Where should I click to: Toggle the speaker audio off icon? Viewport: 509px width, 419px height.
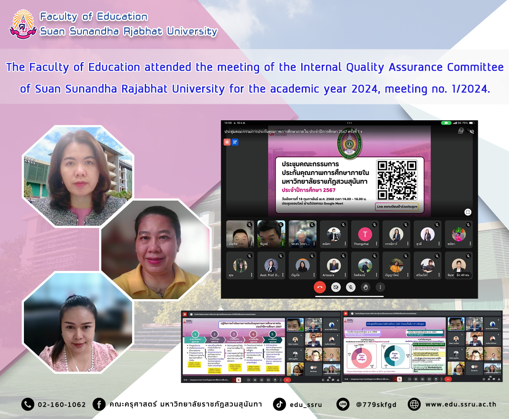coord(471,131)
